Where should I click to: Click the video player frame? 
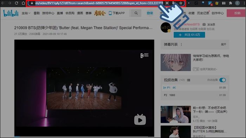coord(84,88)
